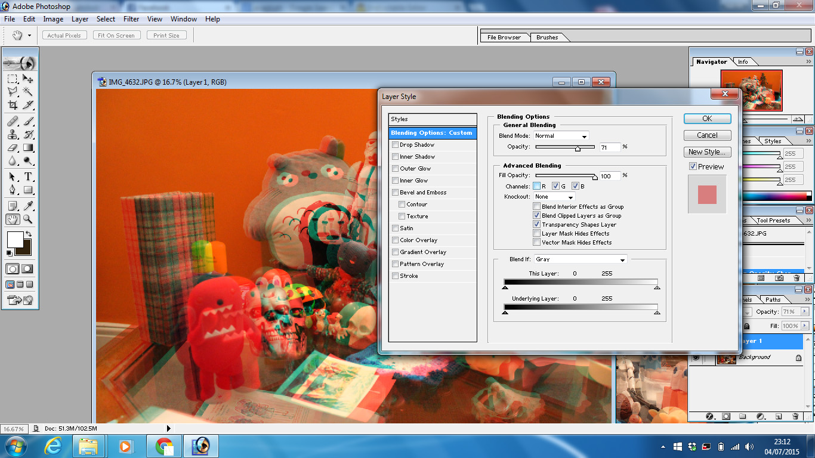Screen dimensions: 815x458
Task: Click OK in Layer Style dialog
Action: tap(707, 119)
